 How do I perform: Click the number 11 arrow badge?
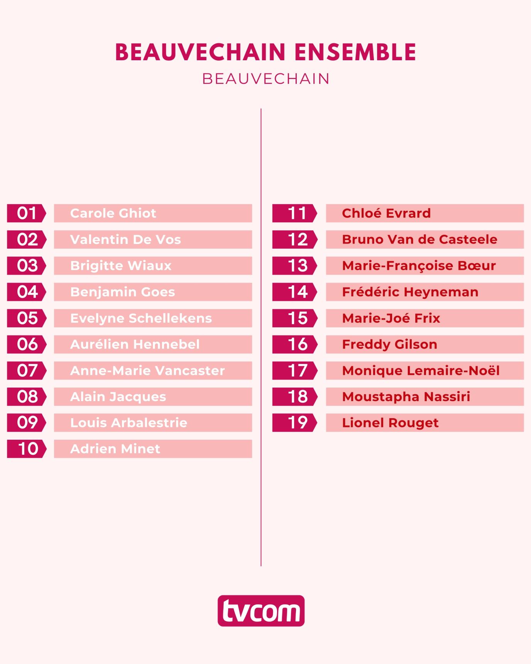tap(294, 213)
